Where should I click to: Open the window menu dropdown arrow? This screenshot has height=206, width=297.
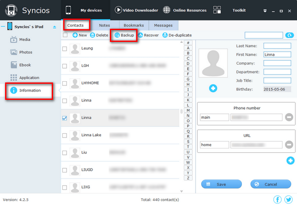point(265,11)
